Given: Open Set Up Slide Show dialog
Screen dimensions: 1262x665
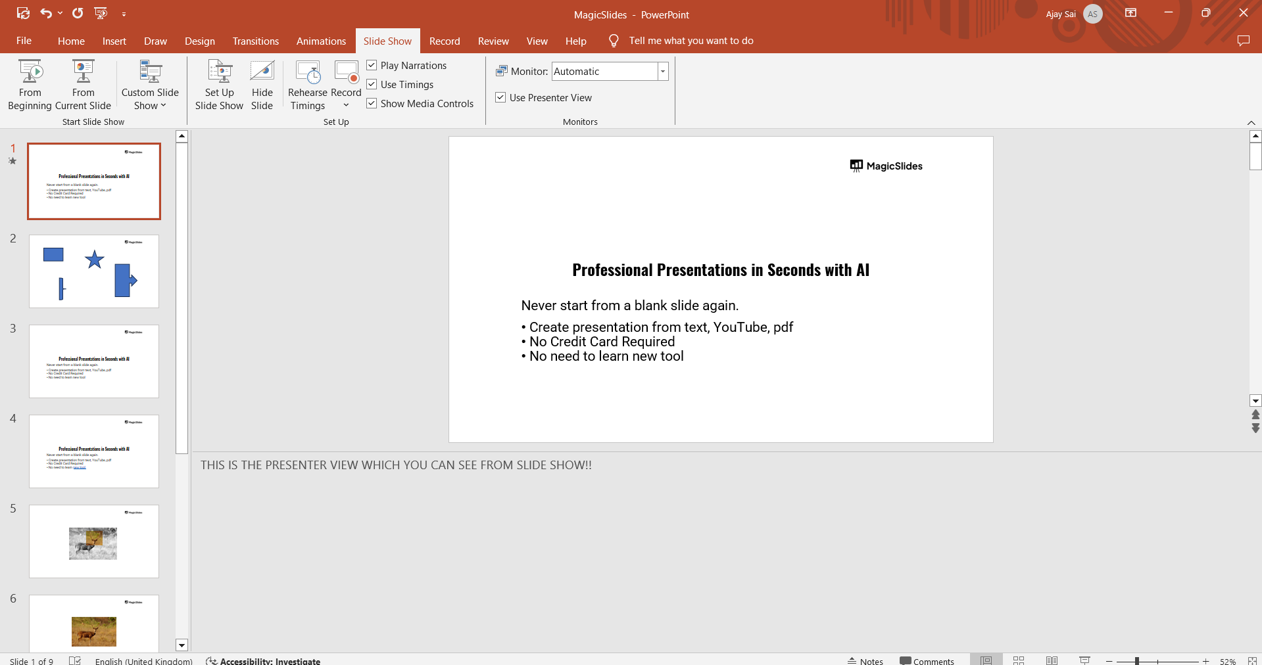Looking at the screenshot, I should click(219, 85).
